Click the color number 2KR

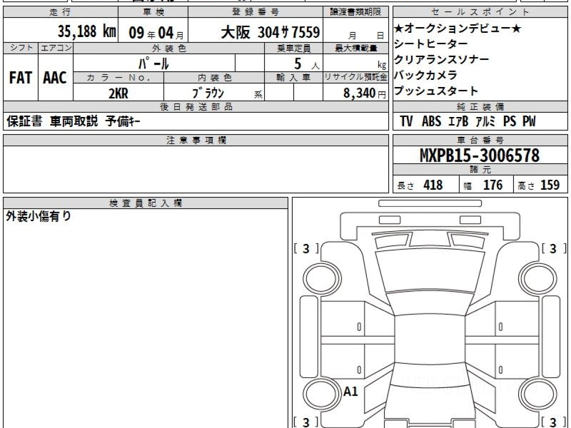pyautogui.click(x=118, y=93)
